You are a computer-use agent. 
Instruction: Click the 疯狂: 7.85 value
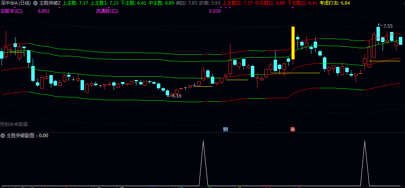pos(187,3)
